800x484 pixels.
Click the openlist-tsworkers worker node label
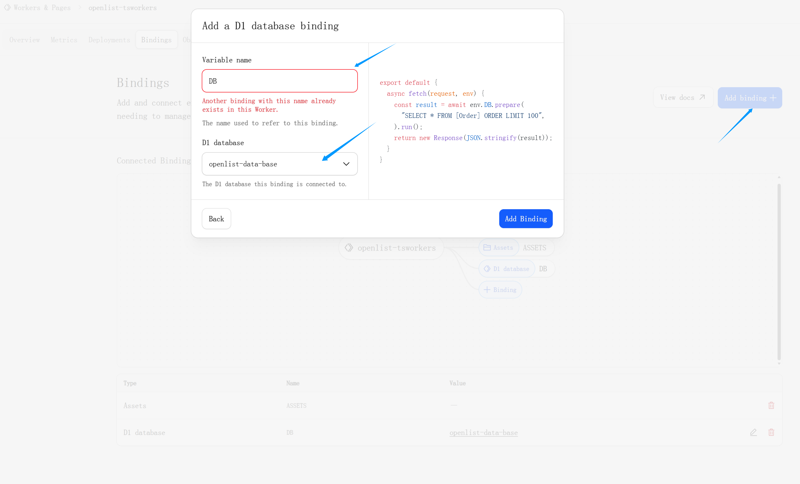pos(396,248)
